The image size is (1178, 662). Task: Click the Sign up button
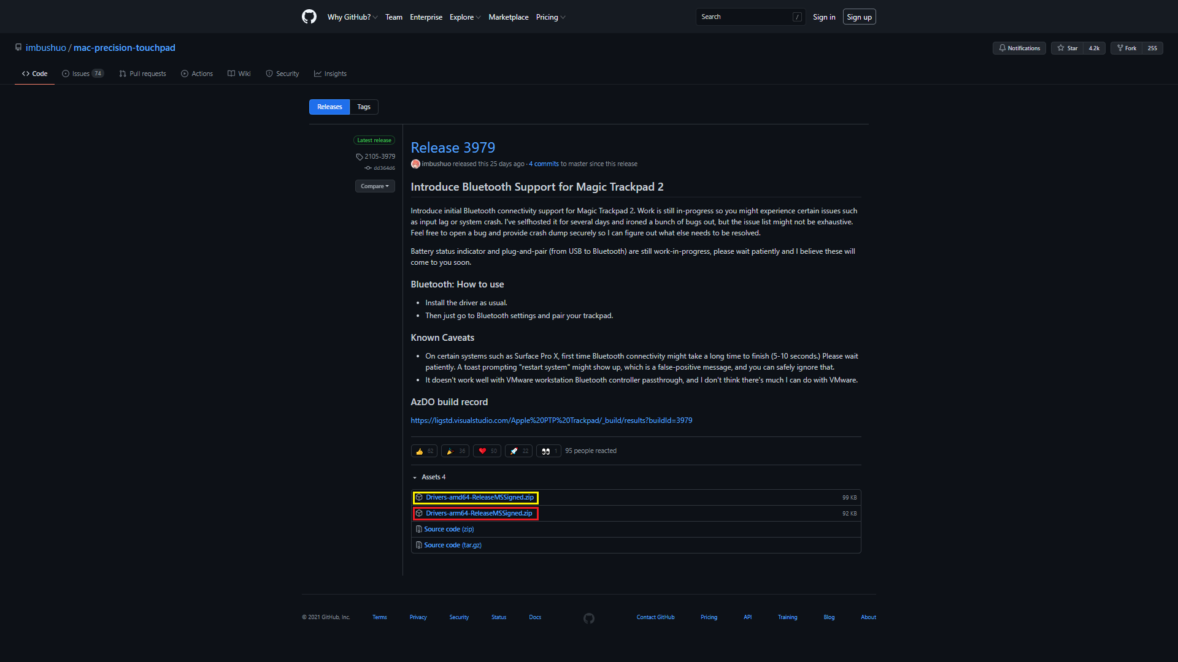tap(859, 17)
